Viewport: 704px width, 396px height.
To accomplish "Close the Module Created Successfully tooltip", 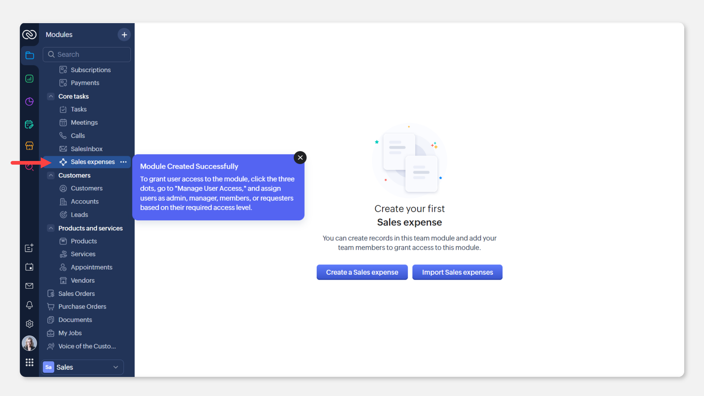I will click(x=300, y=158).
